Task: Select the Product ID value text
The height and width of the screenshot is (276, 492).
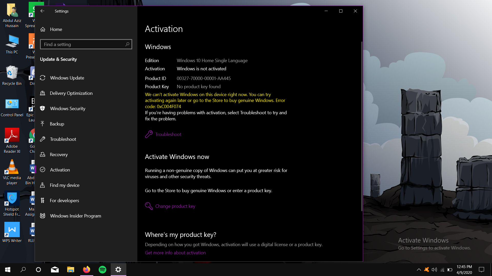Action: [x=204, y=78]
